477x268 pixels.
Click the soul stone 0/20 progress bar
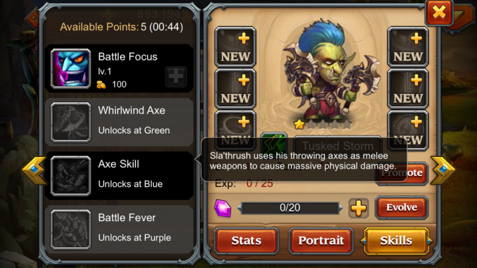click(x=290, y=208)
